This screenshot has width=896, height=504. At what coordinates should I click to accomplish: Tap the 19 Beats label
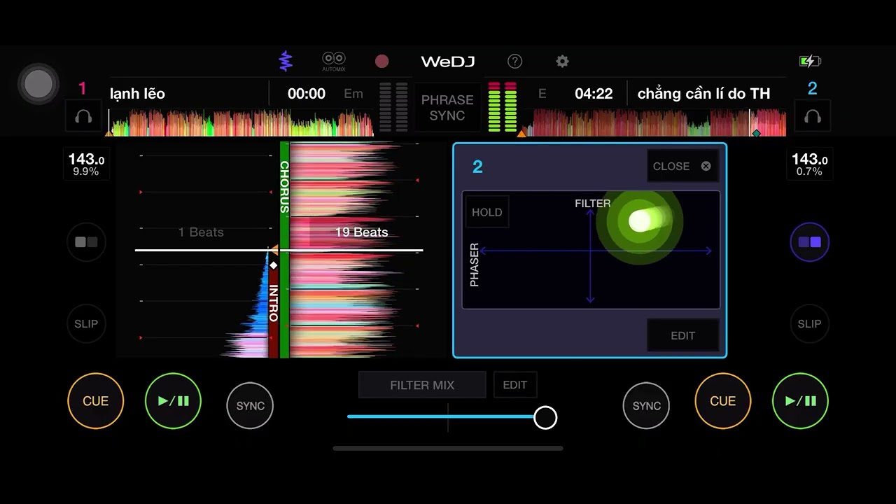(x=361, y=232)
